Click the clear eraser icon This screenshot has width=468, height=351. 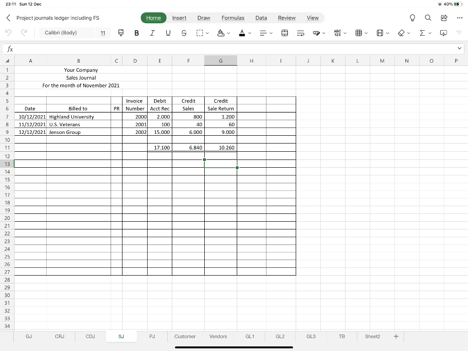[401, 33]
